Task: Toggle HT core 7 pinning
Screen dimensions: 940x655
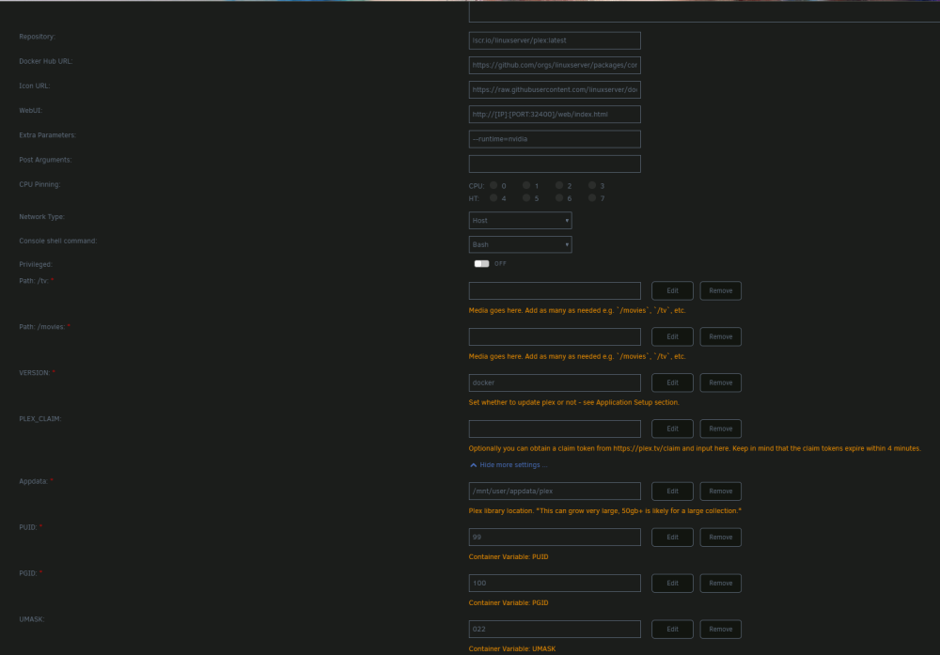Action: pyautogui.click(x=592, y=197)
